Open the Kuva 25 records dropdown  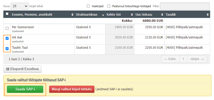point(19,6)
